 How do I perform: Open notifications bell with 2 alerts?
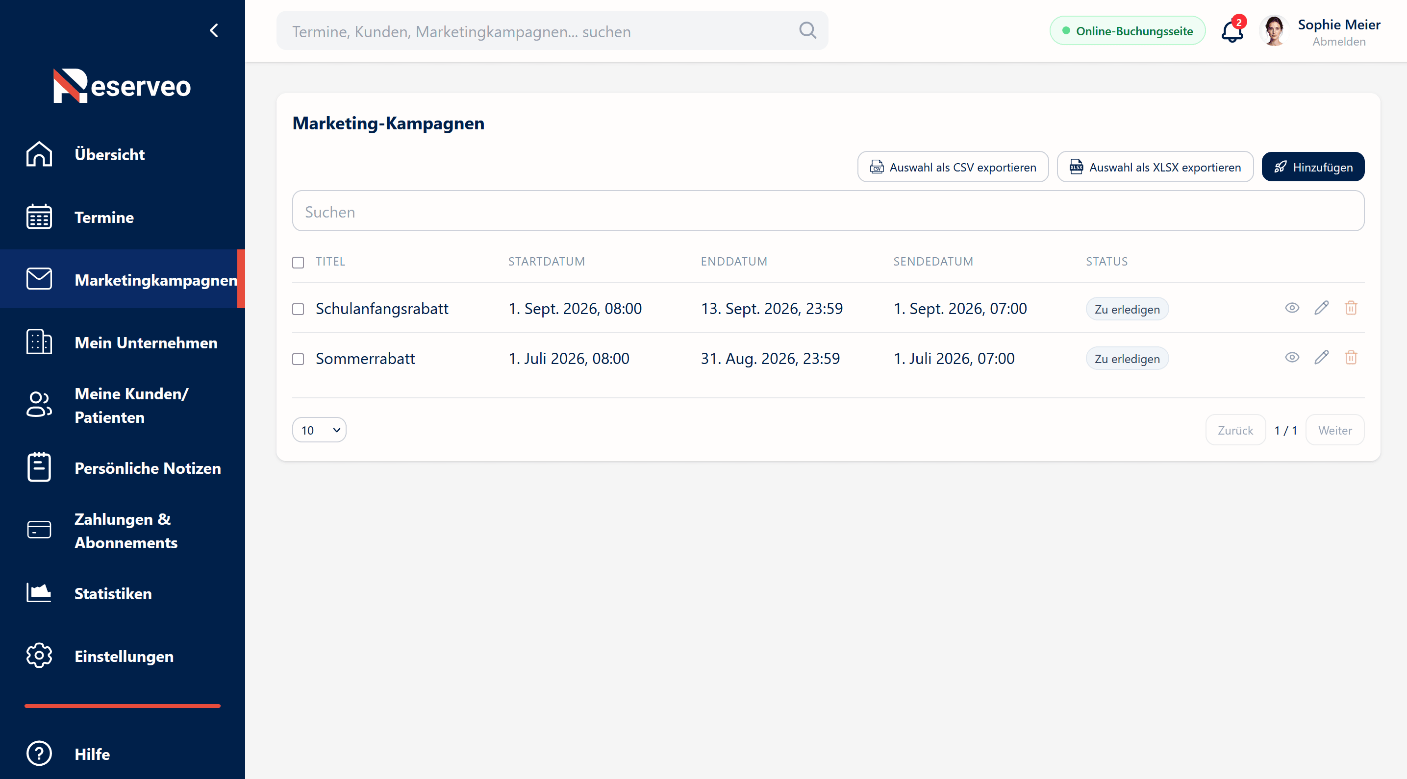[1232, 30]
